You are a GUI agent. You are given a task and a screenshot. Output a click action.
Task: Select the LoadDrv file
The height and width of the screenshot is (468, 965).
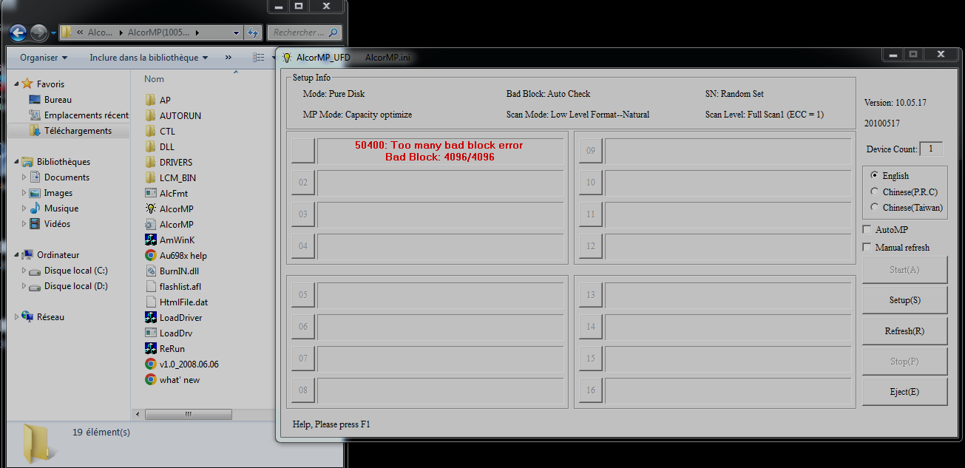pyautogui.click(x=169, y=333)
